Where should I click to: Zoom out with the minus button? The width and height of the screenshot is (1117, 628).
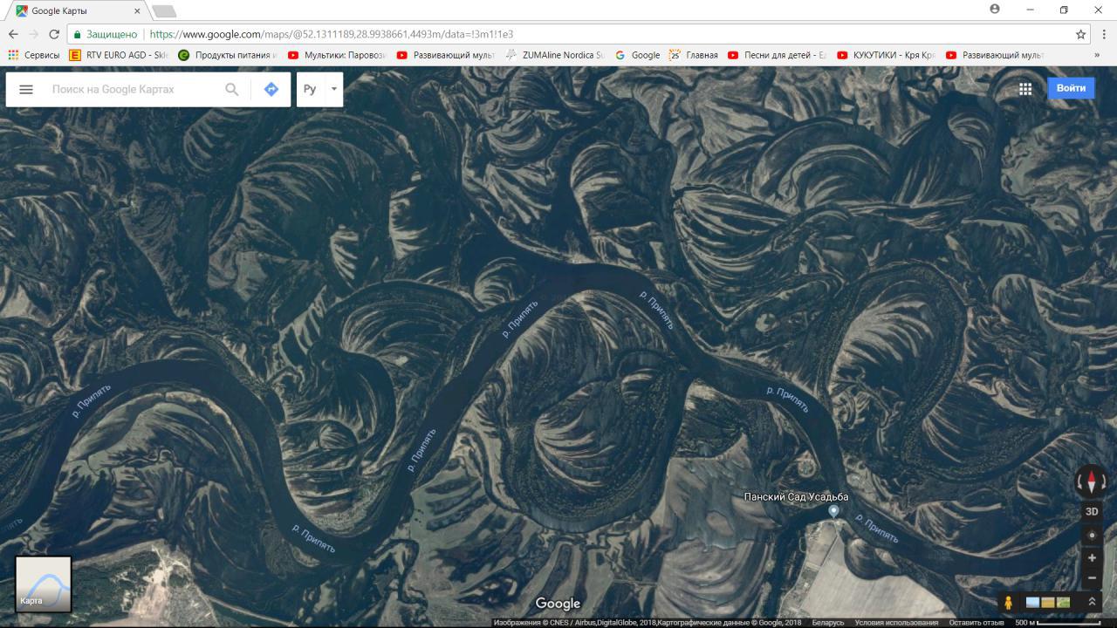point(1091,578)
